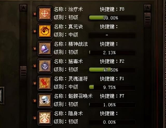
Task: Click the 47.50% progress bar of 施毒术
Action: pyautogui.click(x=112, y=70)
